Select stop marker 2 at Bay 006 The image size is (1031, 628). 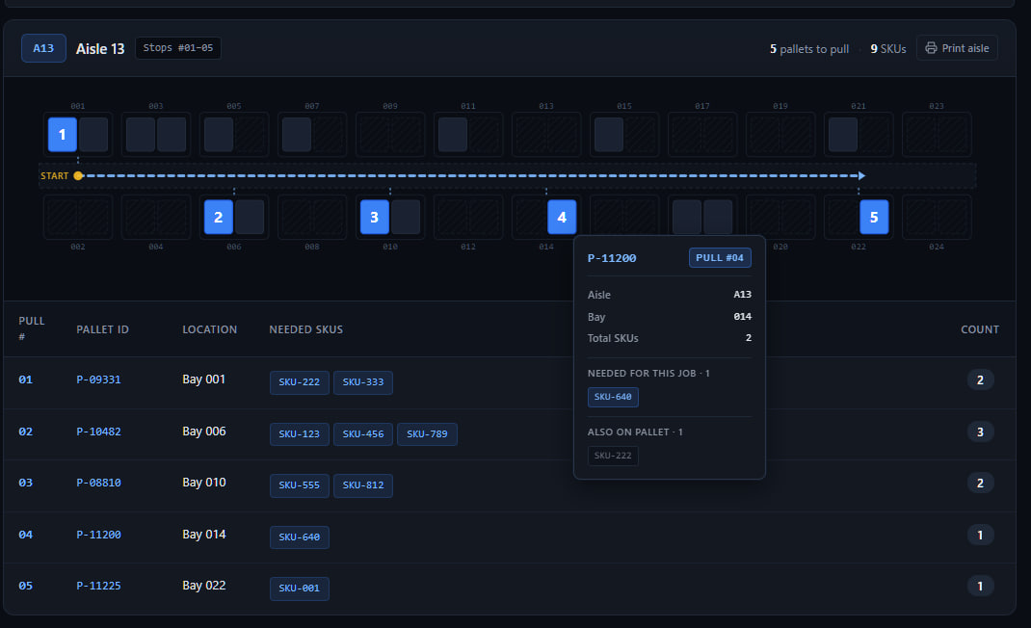(x=218, y=217)
